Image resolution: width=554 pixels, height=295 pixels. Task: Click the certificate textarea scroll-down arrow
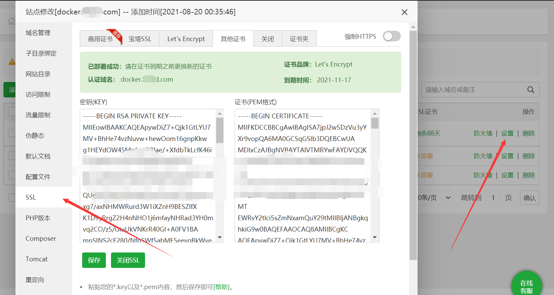coord(375,237)
